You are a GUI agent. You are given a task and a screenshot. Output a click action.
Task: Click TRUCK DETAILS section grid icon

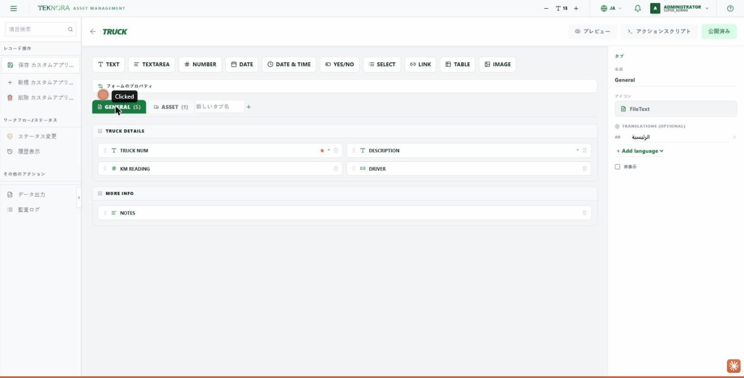coord(100,131)
